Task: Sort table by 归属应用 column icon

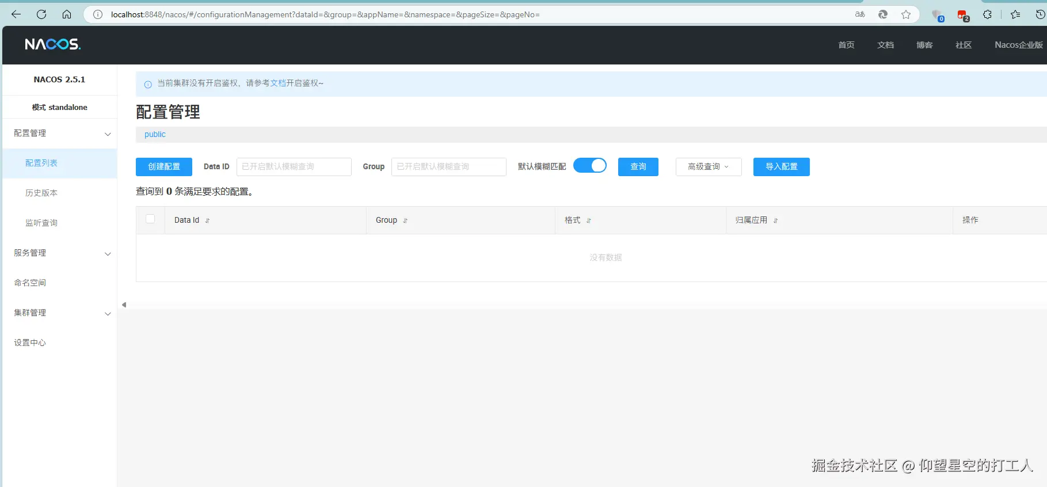Action: click(776, 220)
